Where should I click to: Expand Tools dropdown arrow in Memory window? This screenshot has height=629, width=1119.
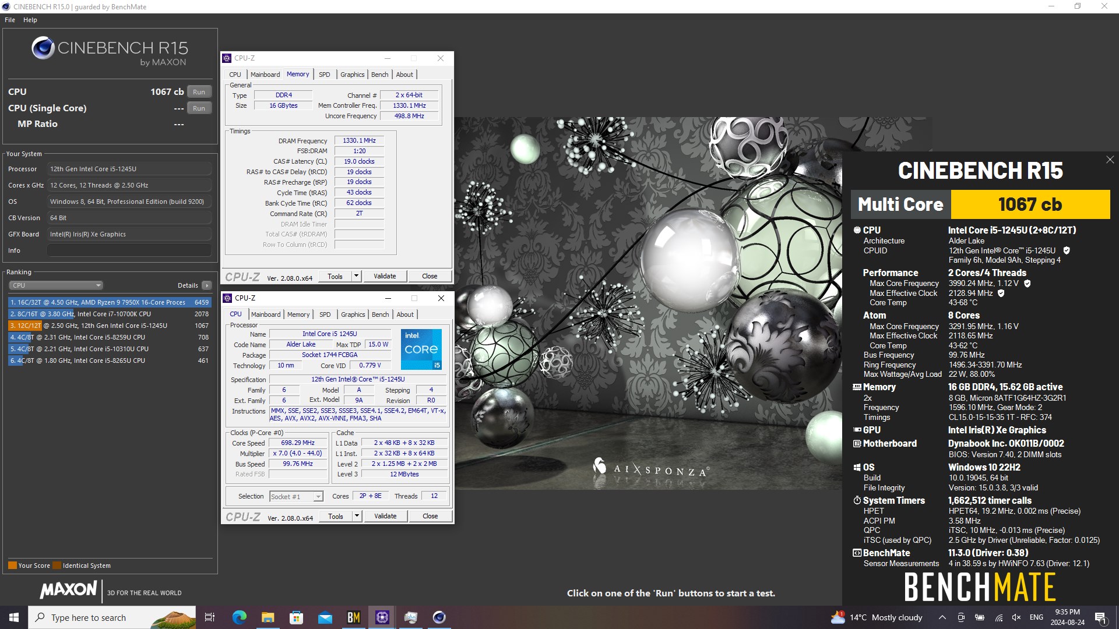coord(357,277)
